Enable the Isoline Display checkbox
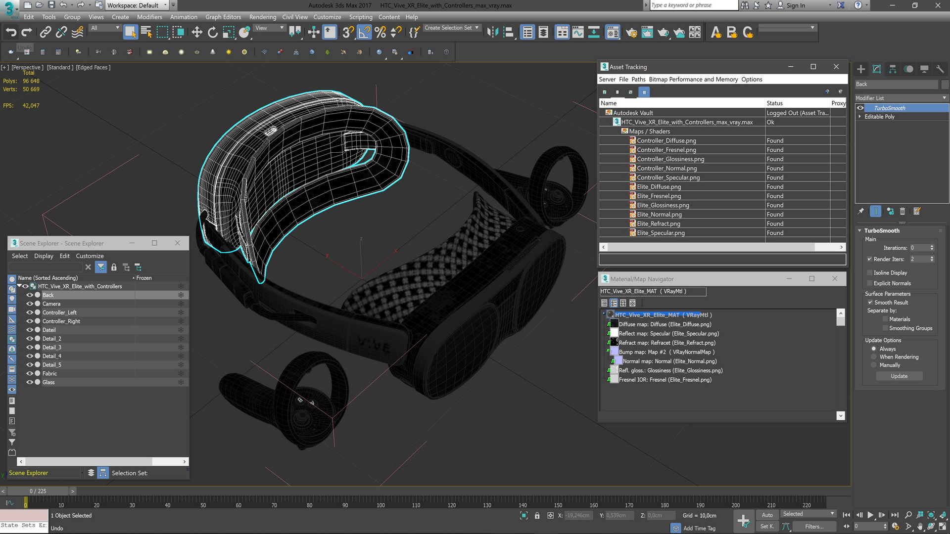The height and width of the screenshot is (534, 950). click(x=869, y=273)
